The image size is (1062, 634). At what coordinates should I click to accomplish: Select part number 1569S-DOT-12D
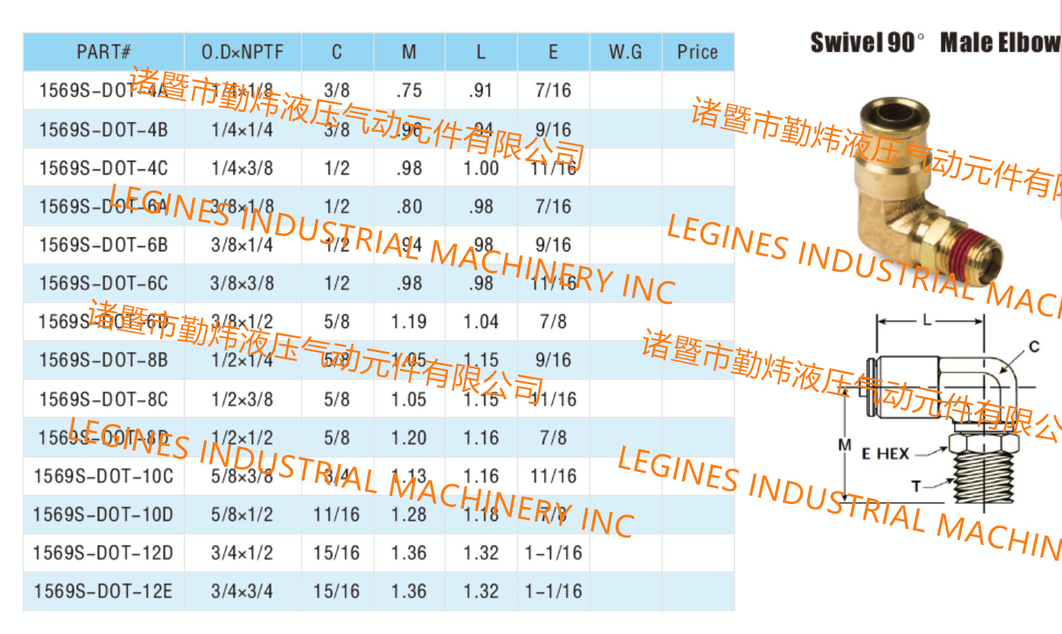(104, 553)
